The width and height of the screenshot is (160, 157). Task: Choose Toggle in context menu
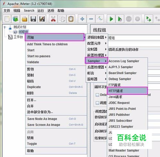[x=56, y=144]
